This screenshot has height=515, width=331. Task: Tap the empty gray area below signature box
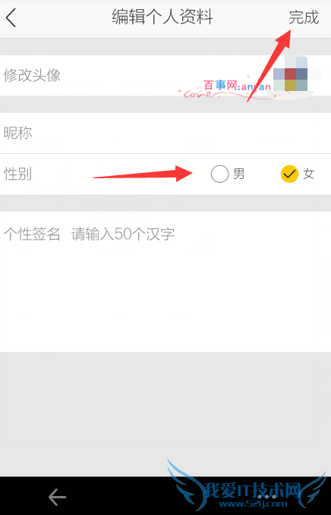pyautogui.click(x=165, y=414)
